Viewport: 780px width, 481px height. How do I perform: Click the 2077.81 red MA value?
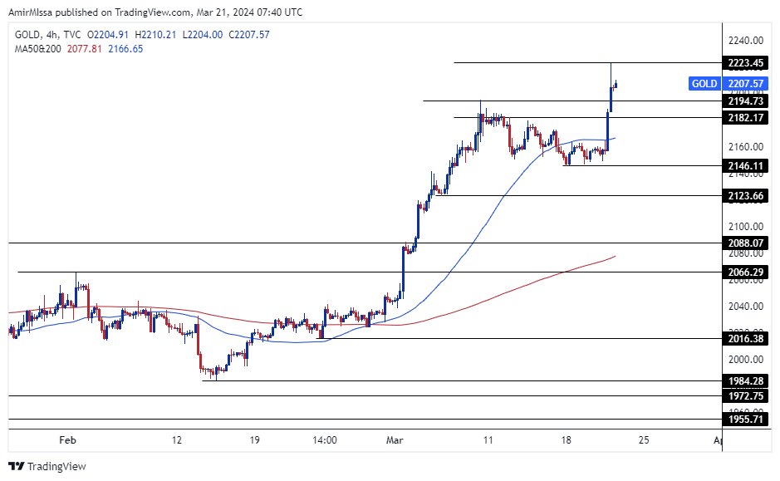coord(84,49)
